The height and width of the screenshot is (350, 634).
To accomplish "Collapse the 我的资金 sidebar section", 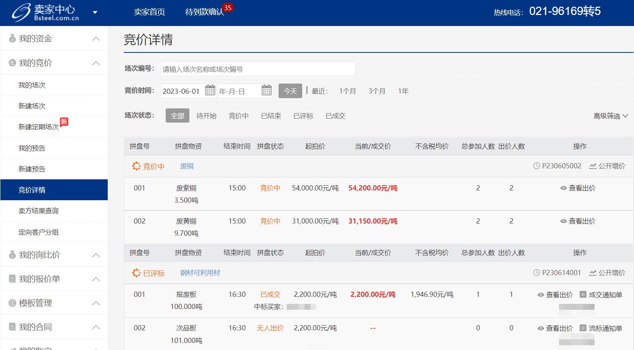I will 96,39.
